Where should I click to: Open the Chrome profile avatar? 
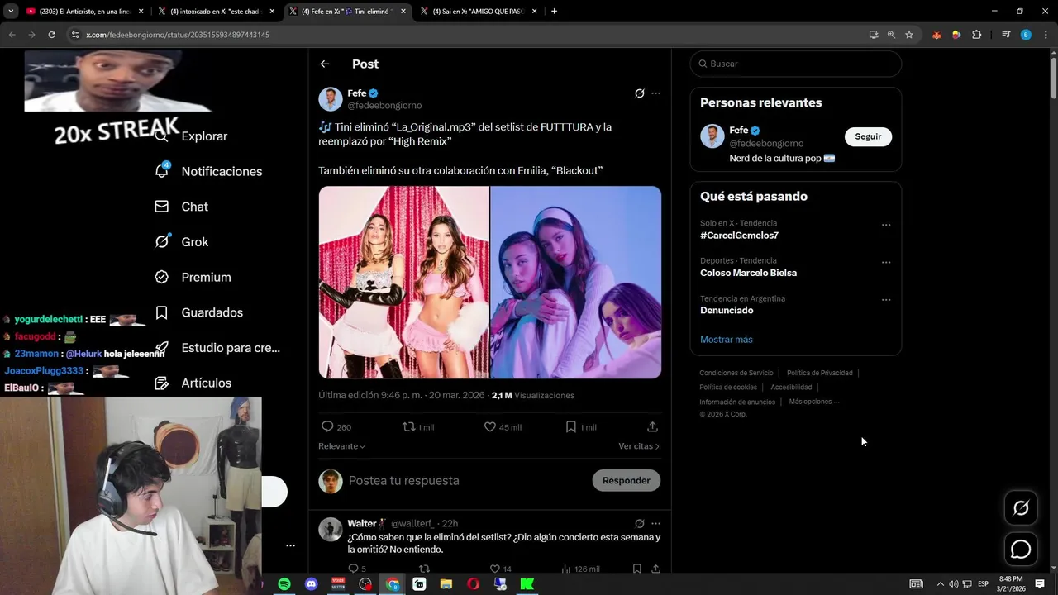(x=1026, y=35)
